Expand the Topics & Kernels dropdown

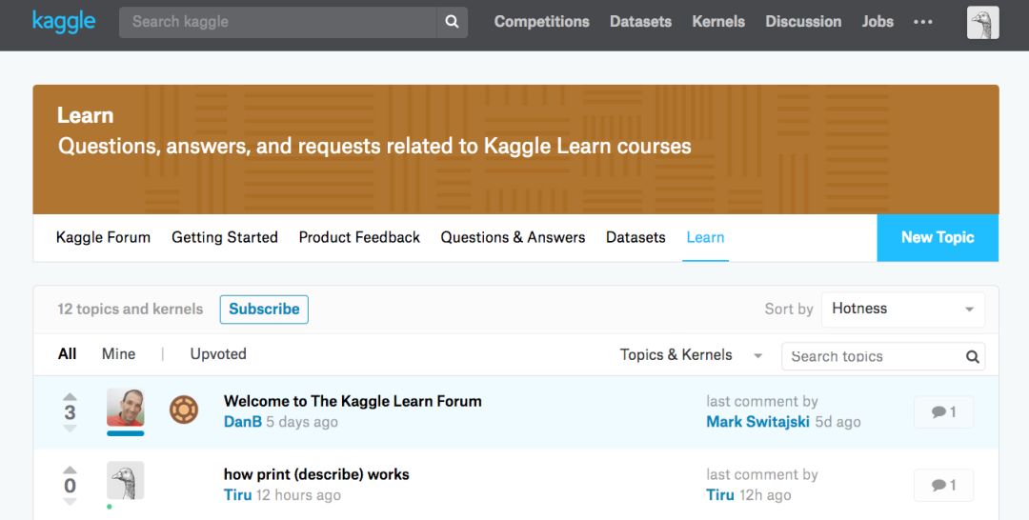691,355
